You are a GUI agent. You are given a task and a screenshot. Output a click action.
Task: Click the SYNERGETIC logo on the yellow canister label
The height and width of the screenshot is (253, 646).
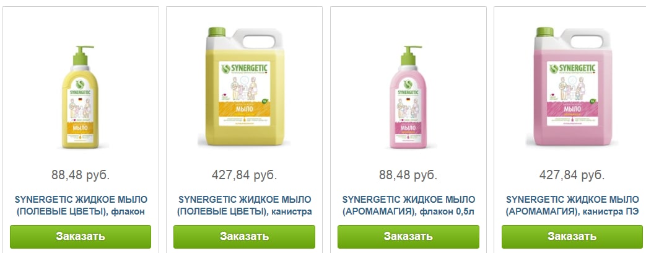[x=245, y=67]
